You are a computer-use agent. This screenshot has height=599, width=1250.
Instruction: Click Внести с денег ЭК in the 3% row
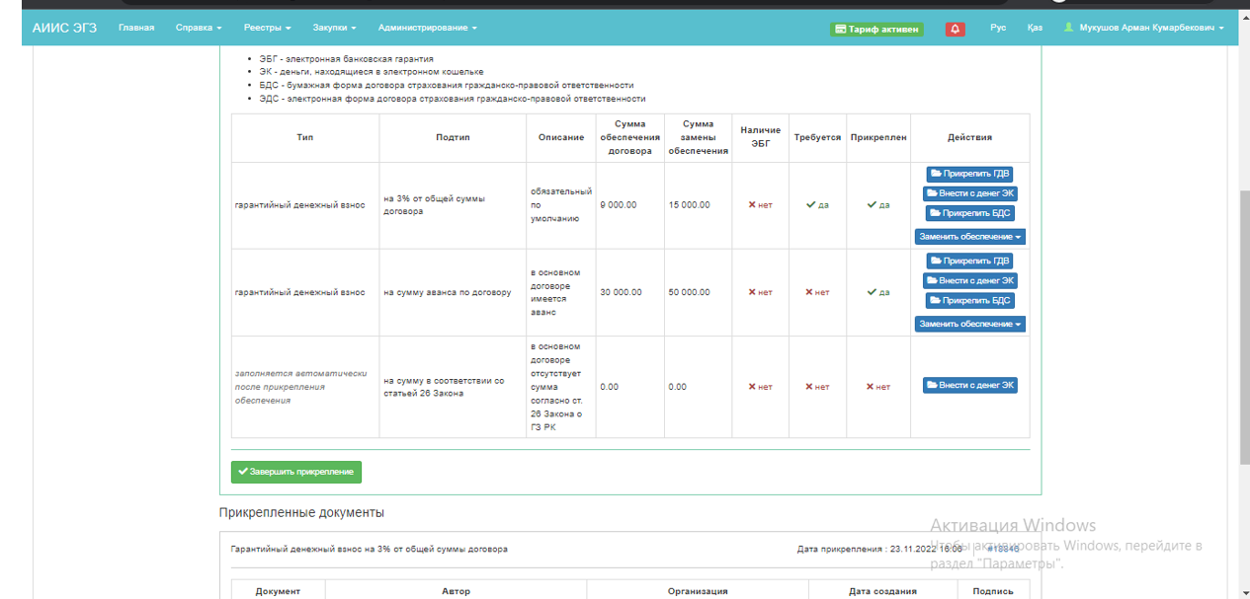coord(969,193)
